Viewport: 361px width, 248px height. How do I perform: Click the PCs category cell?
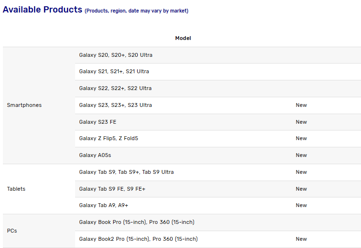12,231
